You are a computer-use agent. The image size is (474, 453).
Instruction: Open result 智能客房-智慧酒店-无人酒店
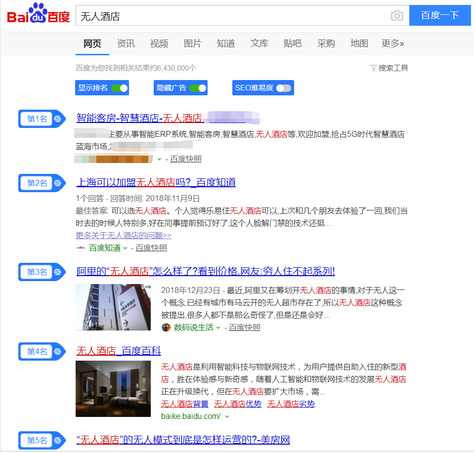coord(139,118)
